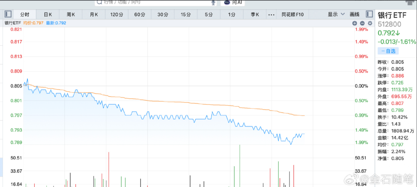Click the 净值 0.805 row
417x187 pixels.
click(391, 159)
